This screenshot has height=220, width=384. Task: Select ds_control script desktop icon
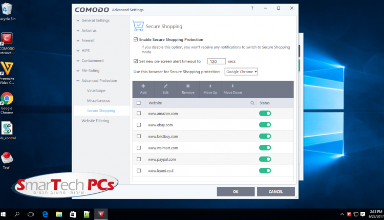pyautogui.click(x=7, y=131)
